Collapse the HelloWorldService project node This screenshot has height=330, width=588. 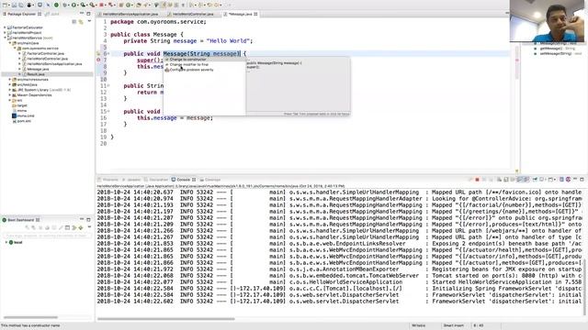5,38
